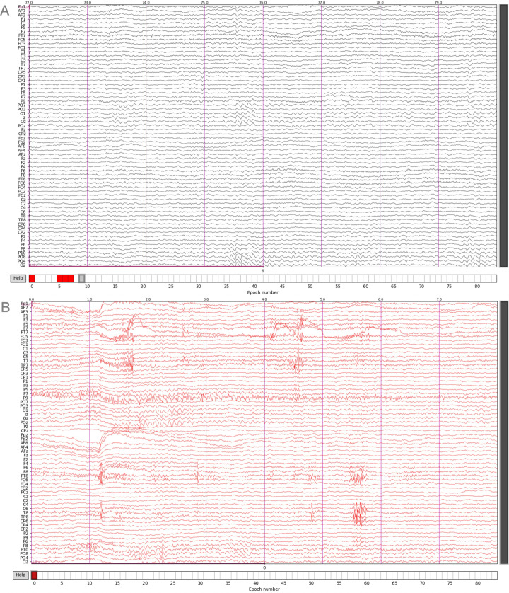The height and width of the screenshot is (593, 509).
Task: Click epoch label 4.0 atop panel B
Action: click(x=264, y=299)
